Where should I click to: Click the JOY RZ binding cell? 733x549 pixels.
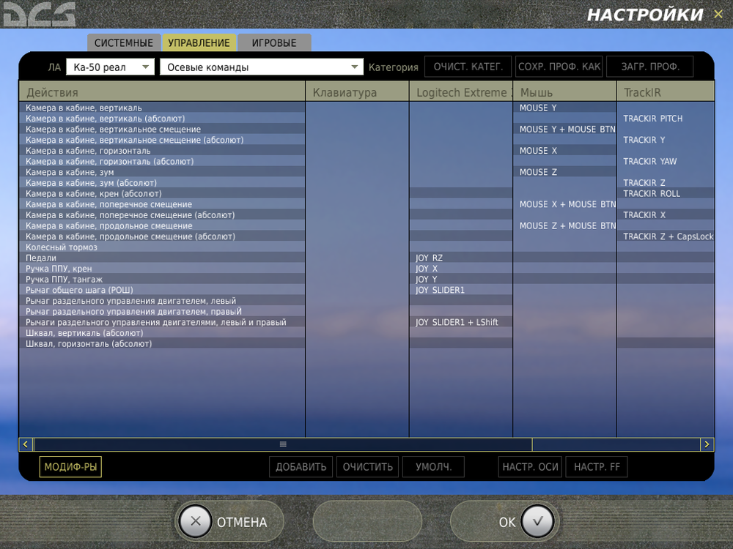[x=460, y=258]
